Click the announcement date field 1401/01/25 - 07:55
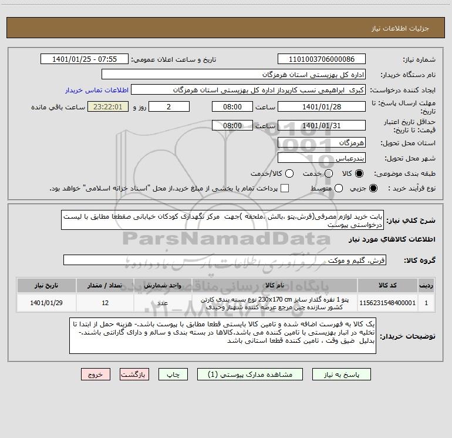 tap(85, 59)
